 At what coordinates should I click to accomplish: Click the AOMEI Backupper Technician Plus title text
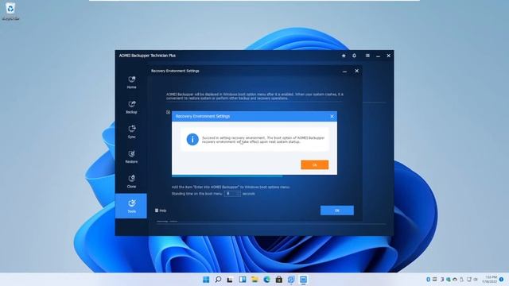point(147,56)
